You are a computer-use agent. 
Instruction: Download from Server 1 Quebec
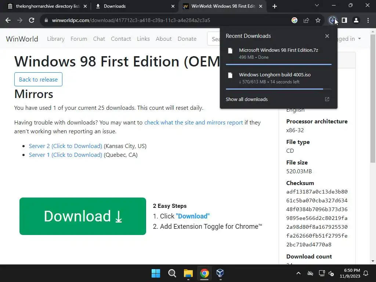pyautogui.click(x=65, y=155)
